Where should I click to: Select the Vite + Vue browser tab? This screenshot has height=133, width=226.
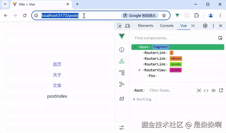pyautogui.click(x=41, y=4)
